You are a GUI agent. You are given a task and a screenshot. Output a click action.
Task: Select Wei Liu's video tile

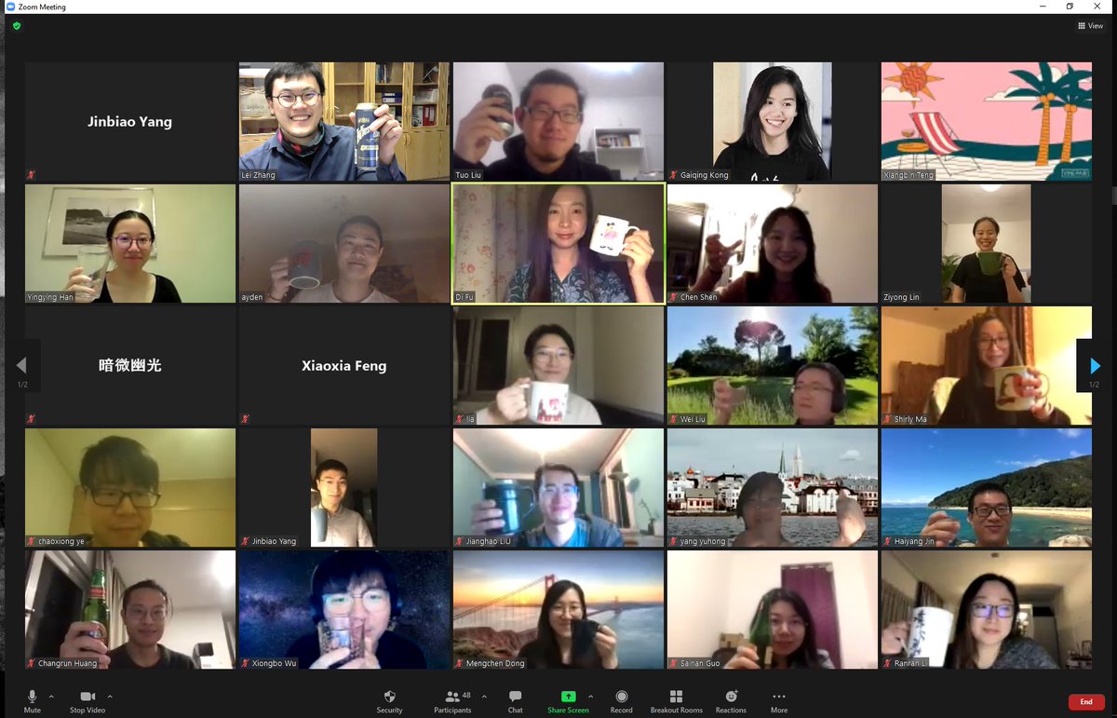click(x=773, y=365)
